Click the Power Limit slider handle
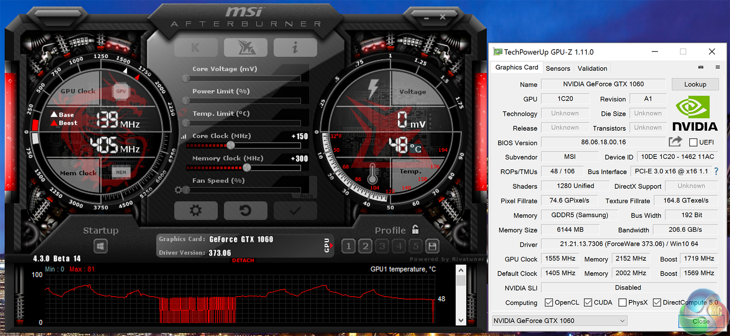Viewport: 730px width, 336px height. [186, 101]
